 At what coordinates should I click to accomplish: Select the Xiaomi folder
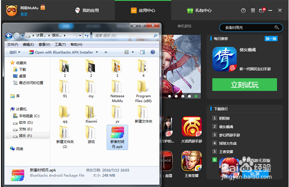[91, 114]
